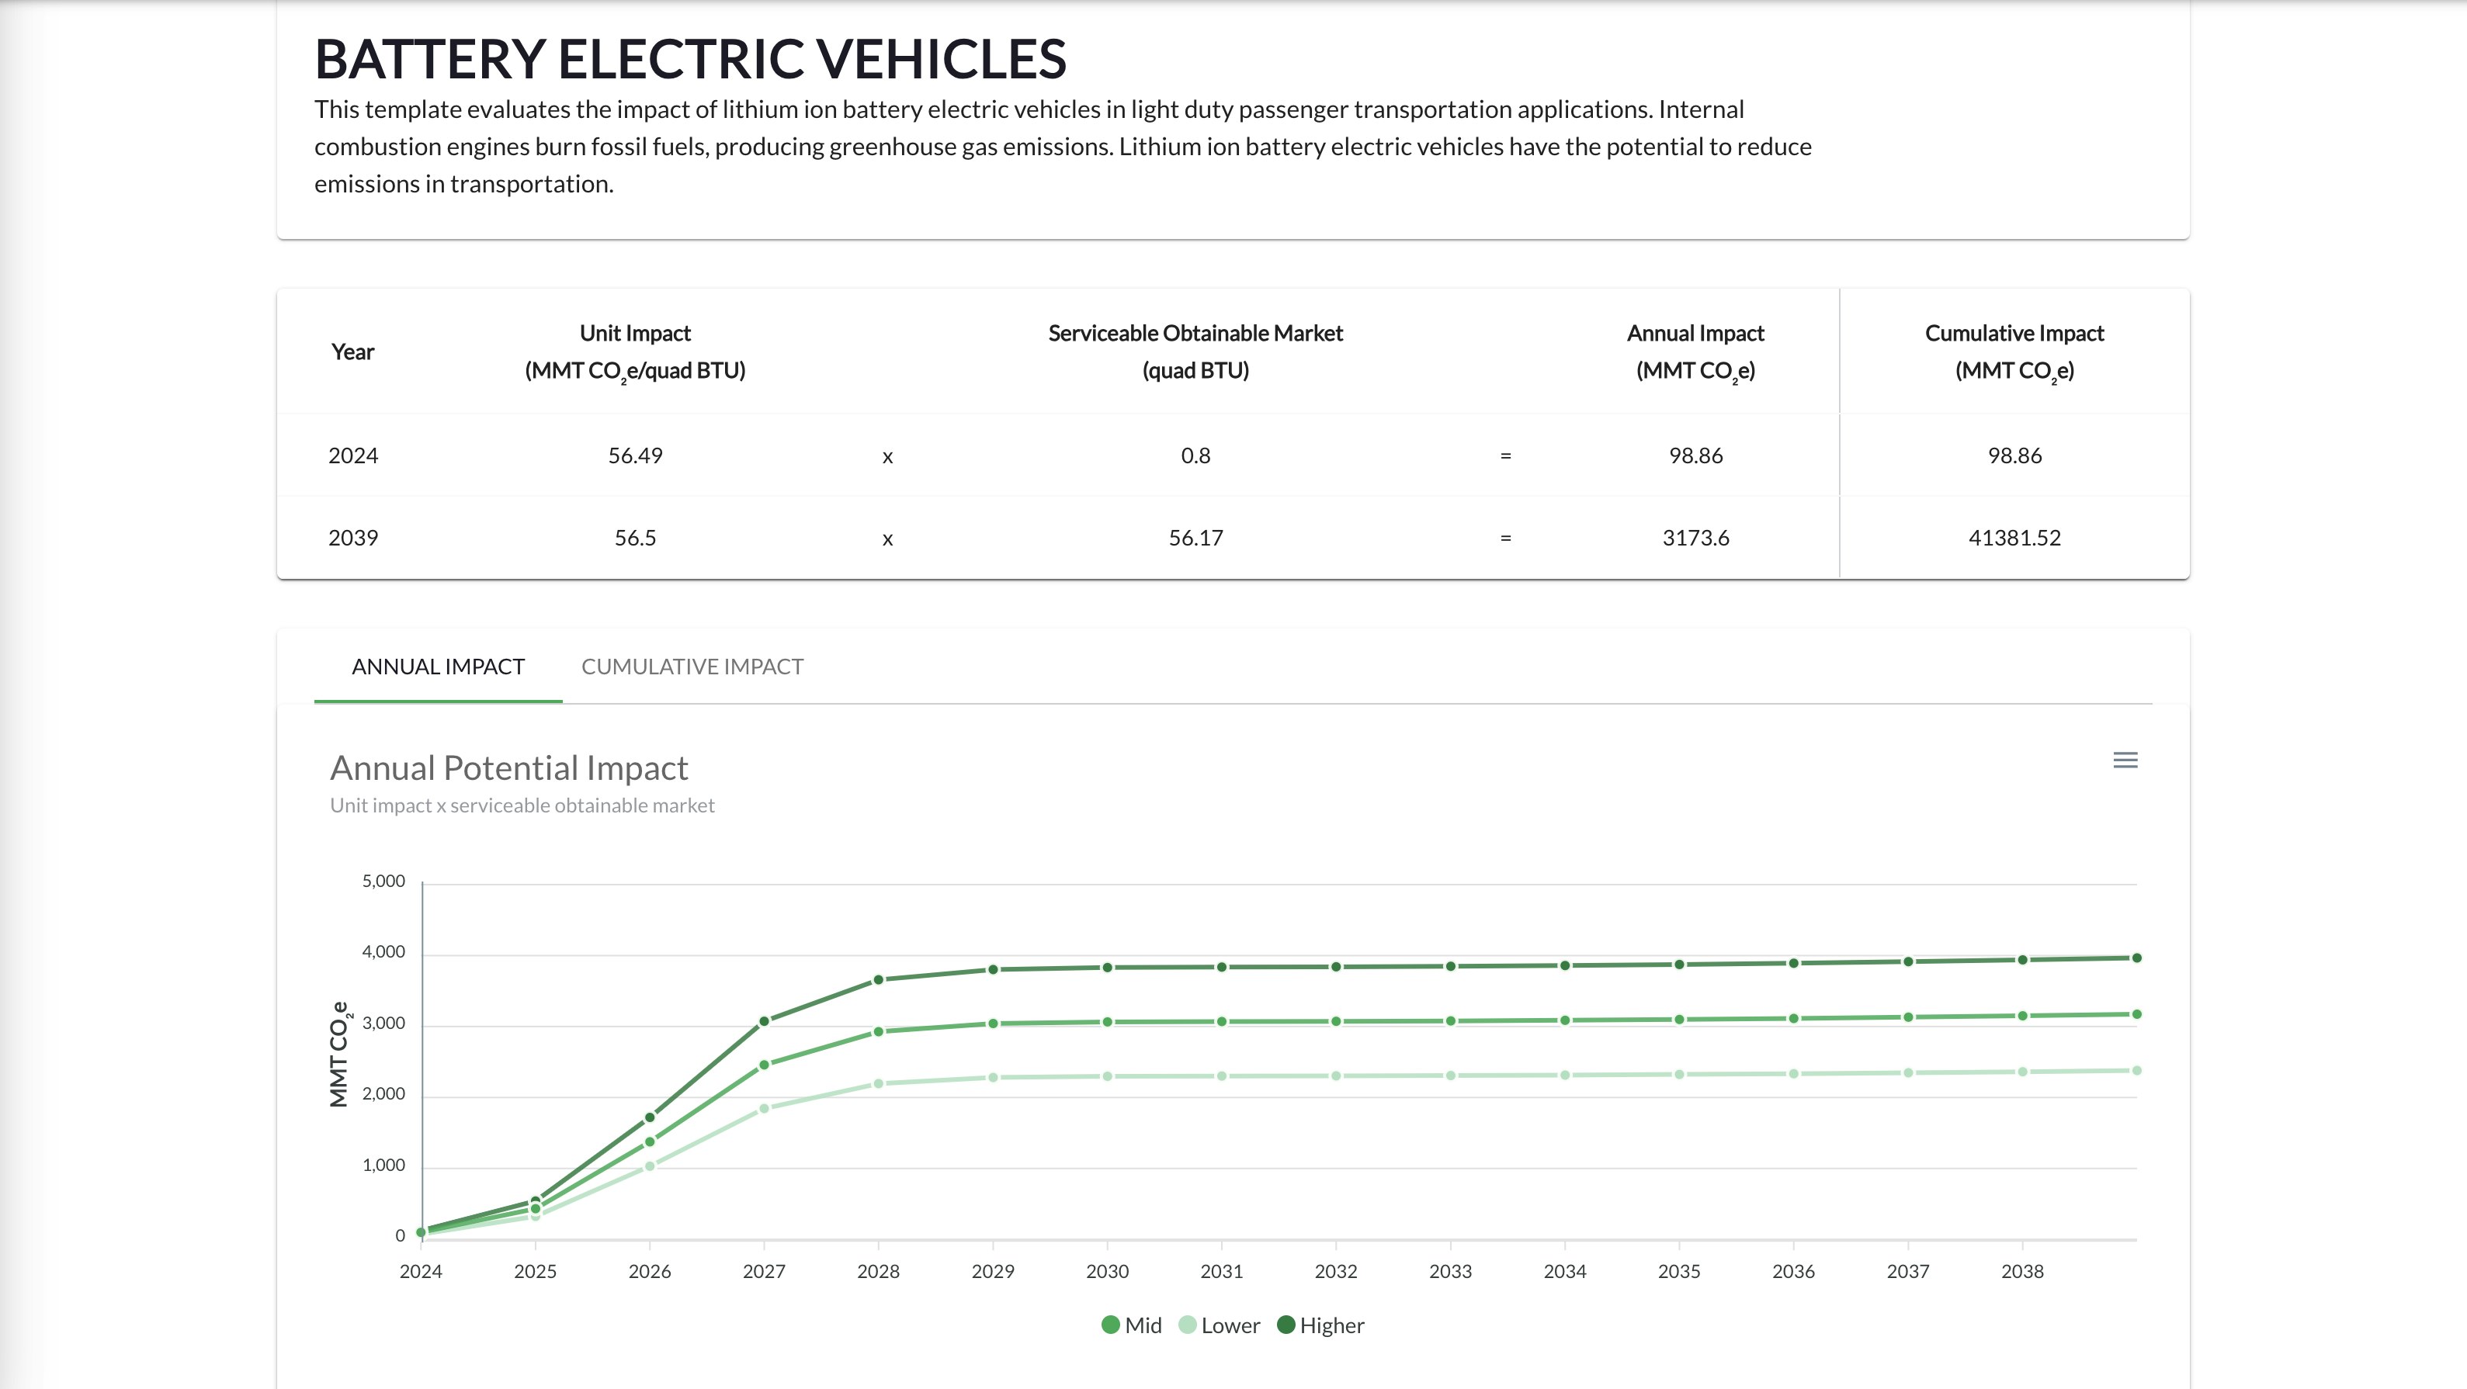Click the 2039 cumulative impact value 41381.52

[x=2014, y=538]
